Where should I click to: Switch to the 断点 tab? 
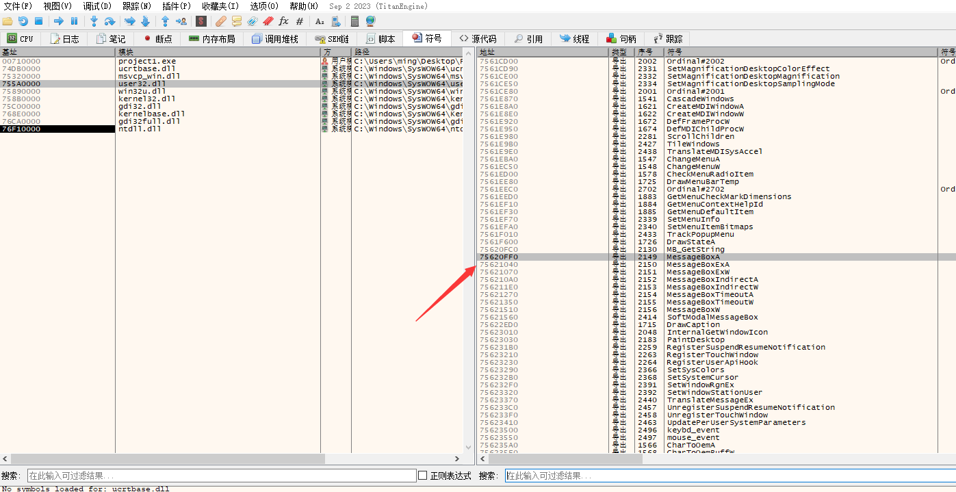pos(157,39)
